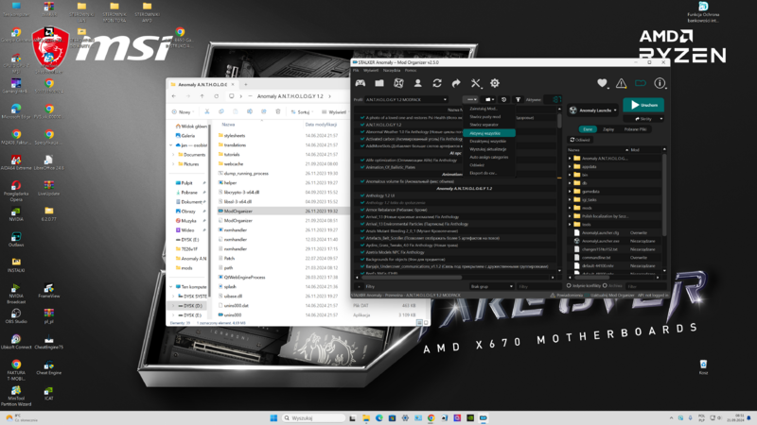
Task: Click the gamepad instance manager icon
Action: 361,83
